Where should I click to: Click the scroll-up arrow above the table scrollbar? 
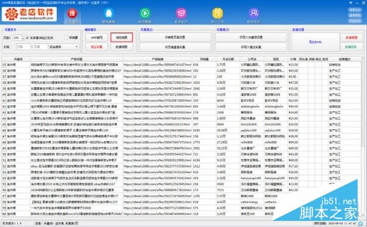(x=363, y=59)
